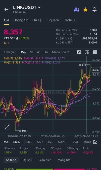Open the chart settings list icon
101x170 pixels.
[x=87, y=52]
